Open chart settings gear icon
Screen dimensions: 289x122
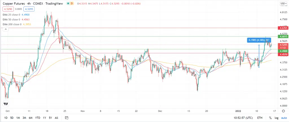283,111
